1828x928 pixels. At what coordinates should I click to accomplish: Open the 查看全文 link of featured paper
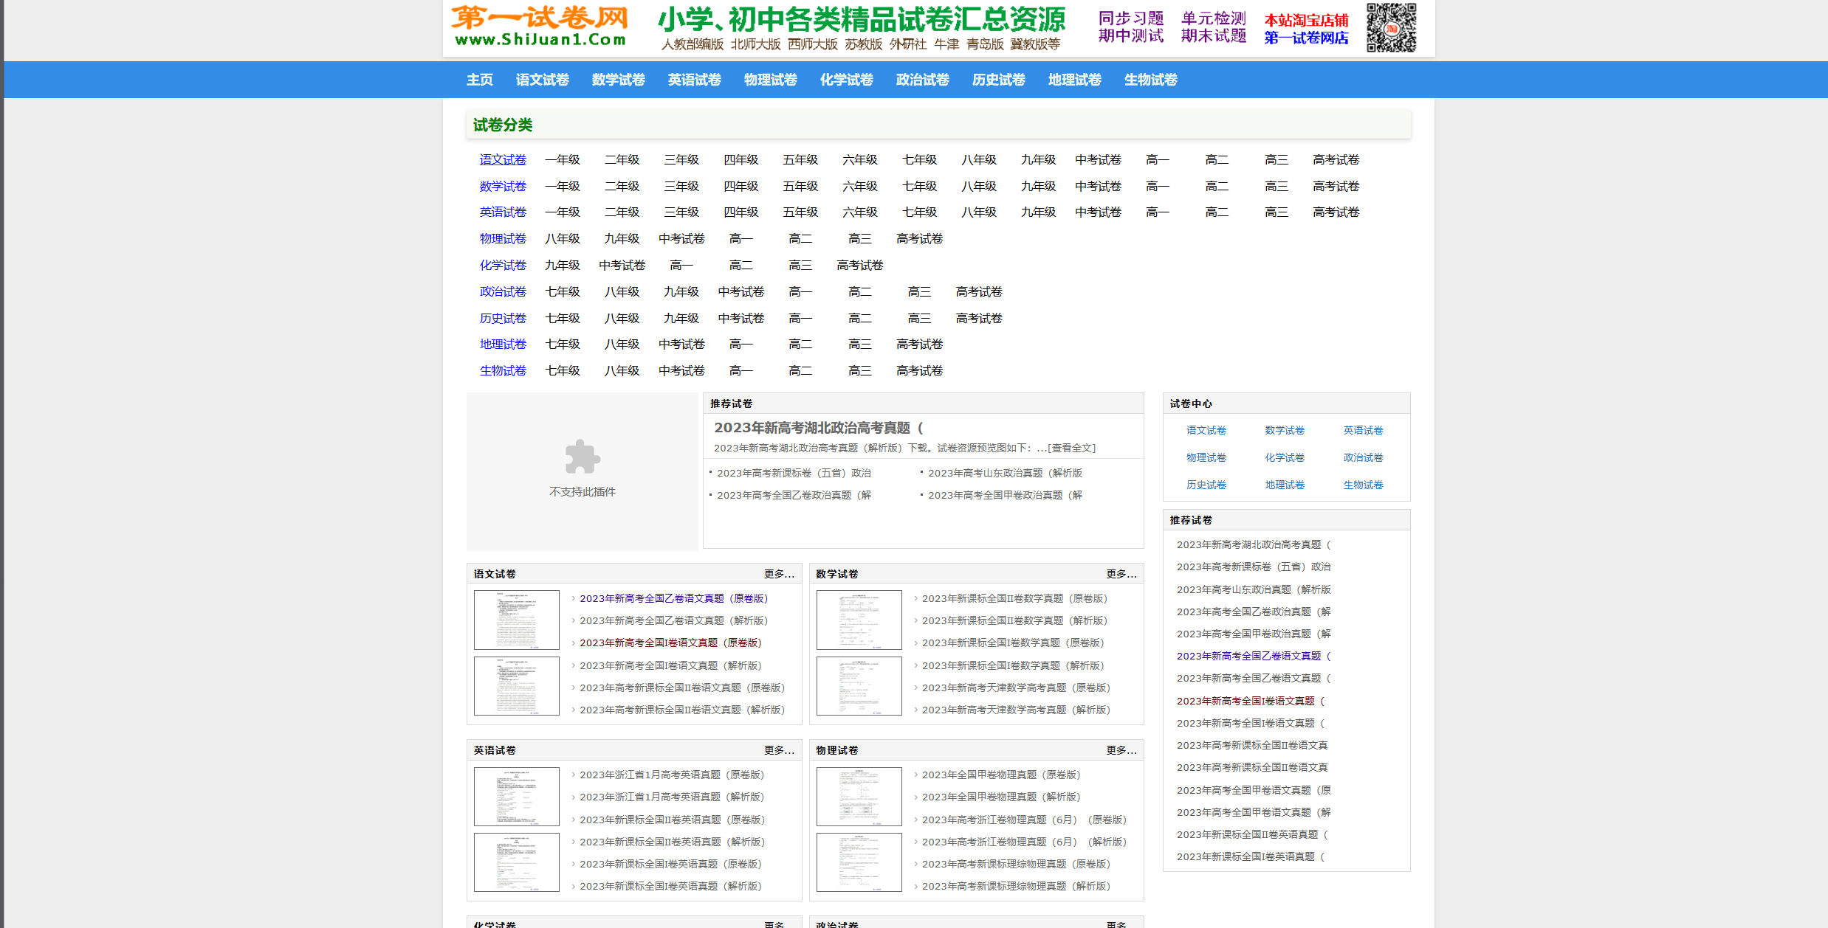(x=1073, y=448)
